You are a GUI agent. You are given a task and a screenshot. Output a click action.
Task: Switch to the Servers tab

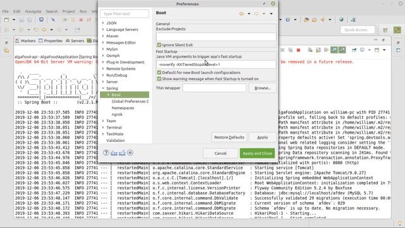[75, 41]
